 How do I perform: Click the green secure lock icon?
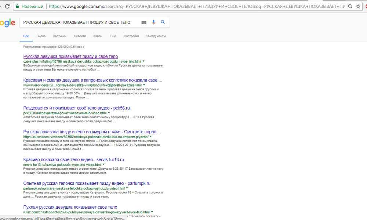click(17, 6)
